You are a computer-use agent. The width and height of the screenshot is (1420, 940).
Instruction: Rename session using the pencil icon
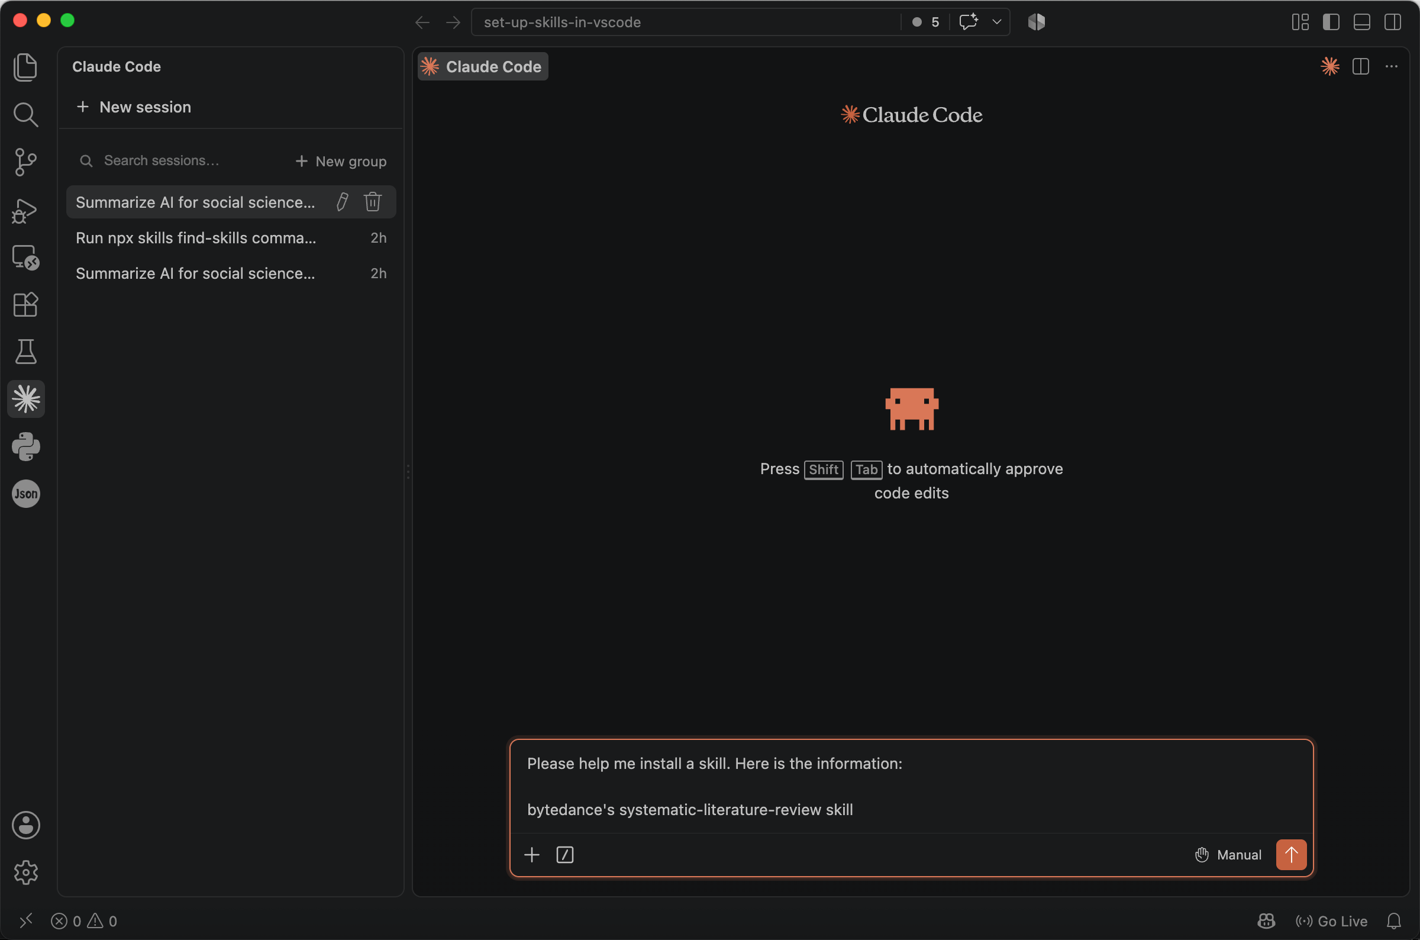click(x=342, y=202)
